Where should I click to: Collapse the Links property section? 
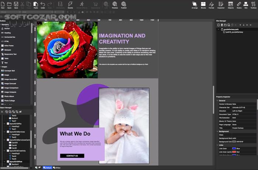(217, 145)
